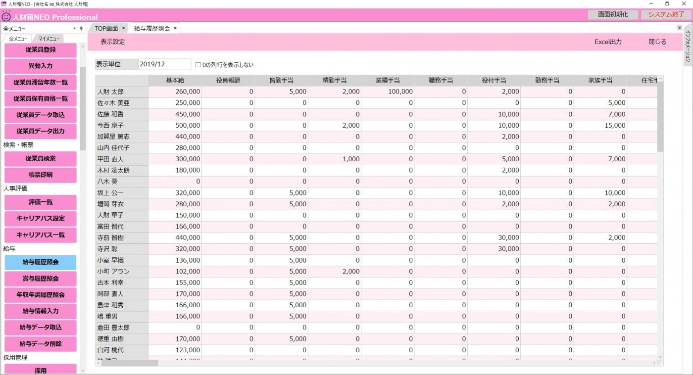Click 閉じる to close the screen
The width and height of the screenshot is (693, 375).
(657, 42)
